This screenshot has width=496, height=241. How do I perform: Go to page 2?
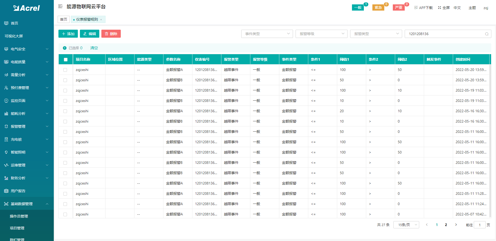coord(446,225)
